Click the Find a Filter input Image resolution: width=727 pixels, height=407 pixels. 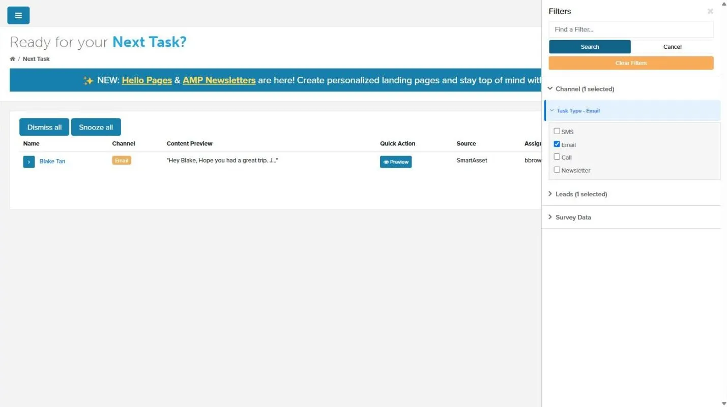(x=631, y=29)
